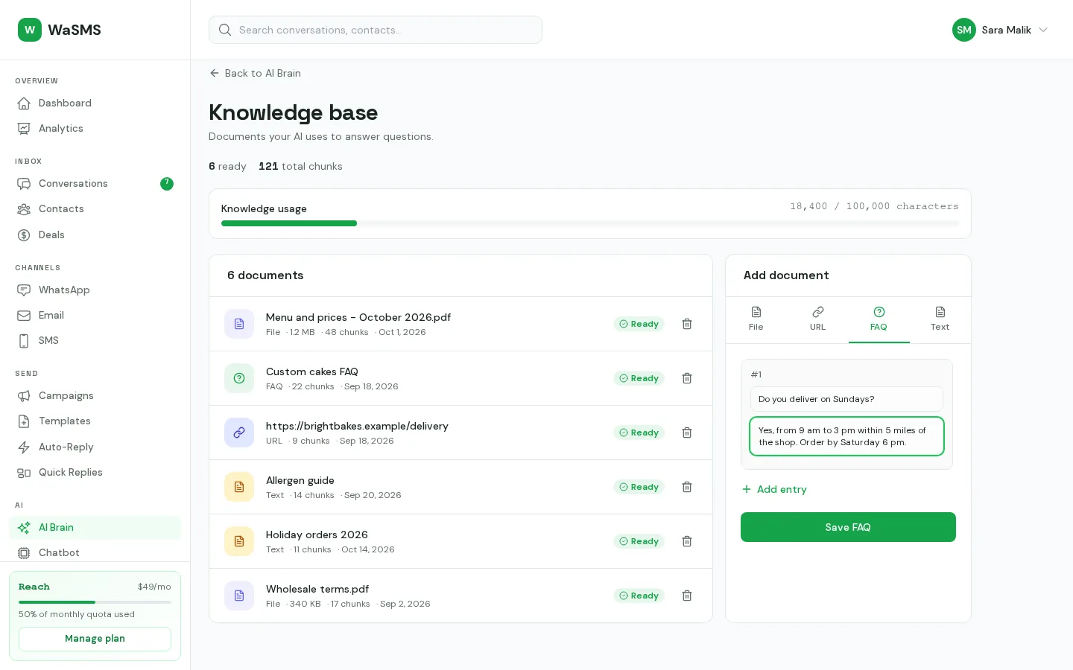1073x670 pixels.
Task: Remove the brightbakes delivery URL document
Action: point(687,433)
